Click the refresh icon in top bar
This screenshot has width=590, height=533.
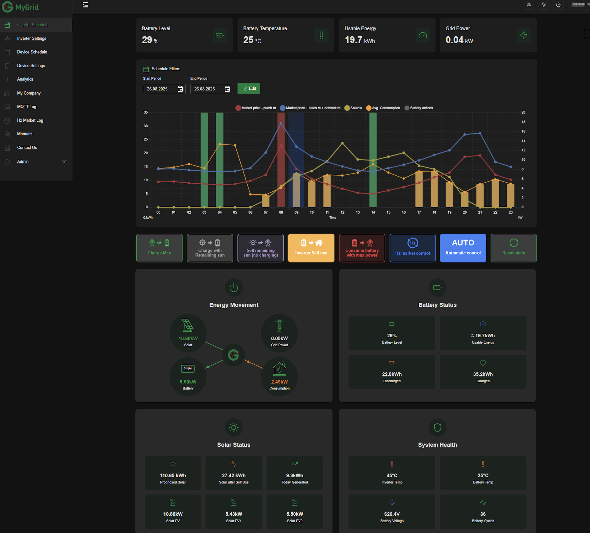point(558,5)
